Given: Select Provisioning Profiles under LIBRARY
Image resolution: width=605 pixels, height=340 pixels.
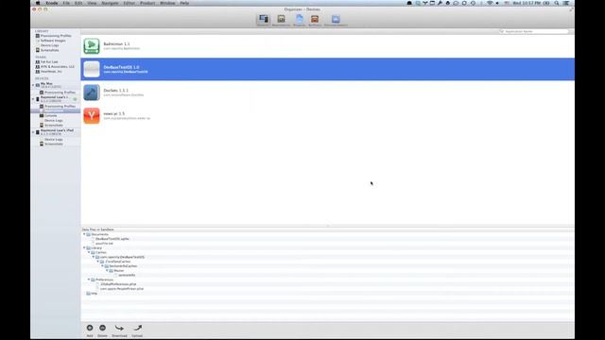Looking at the screenshot, I should tap(56, 36).
